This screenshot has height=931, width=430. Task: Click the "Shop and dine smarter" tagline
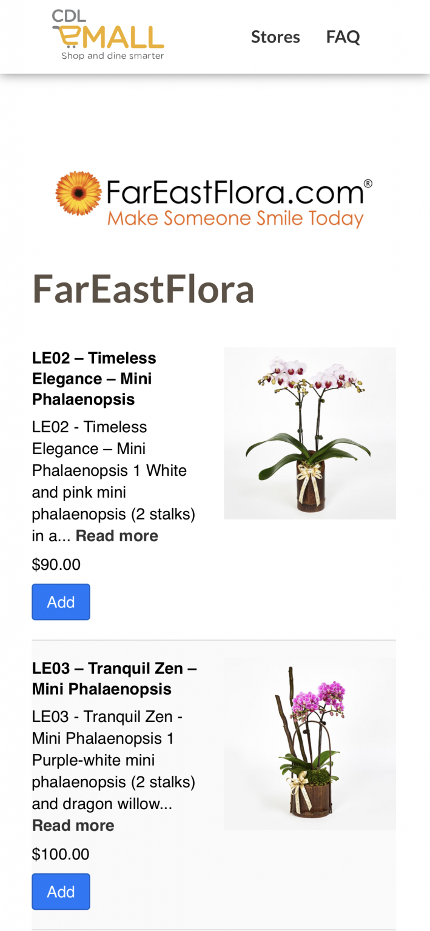click(x=113, y=56)
